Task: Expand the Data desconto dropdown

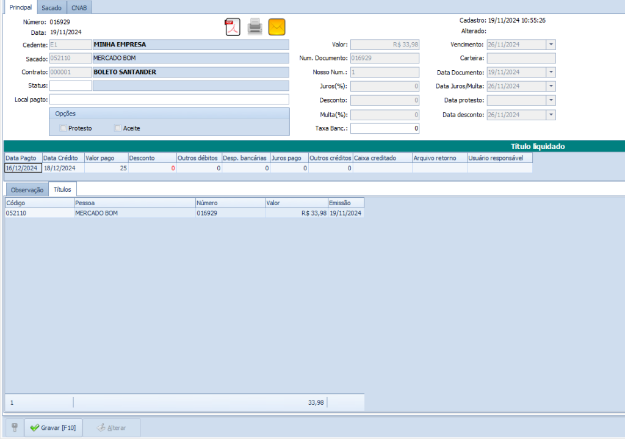Action: click(x=551, y=115)
